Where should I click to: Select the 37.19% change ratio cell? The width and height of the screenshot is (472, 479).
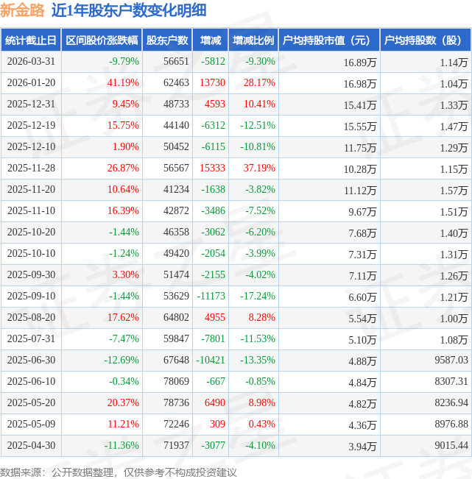259,168
